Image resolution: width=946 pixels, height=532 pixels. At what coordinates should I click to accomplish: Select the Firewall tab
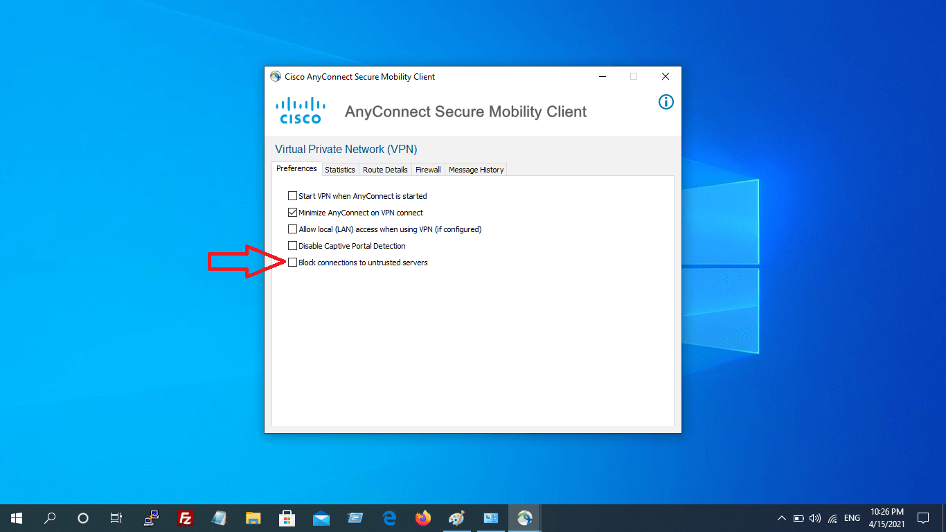tap(428, 170)
